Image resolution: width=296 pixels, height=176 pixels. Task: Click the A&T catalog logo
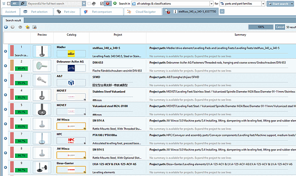[x=71, y=82]
